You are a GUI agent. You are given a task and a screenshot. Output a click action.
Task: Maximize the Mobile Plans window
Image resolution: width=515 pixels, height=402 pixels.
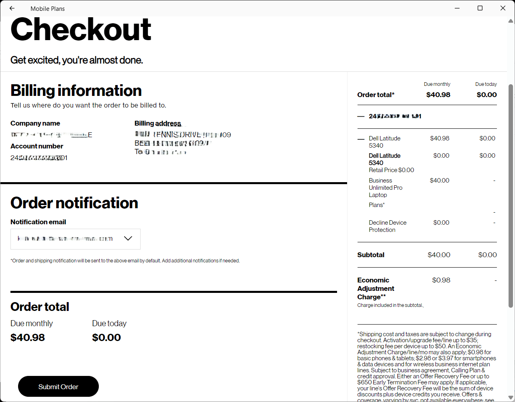480,8
